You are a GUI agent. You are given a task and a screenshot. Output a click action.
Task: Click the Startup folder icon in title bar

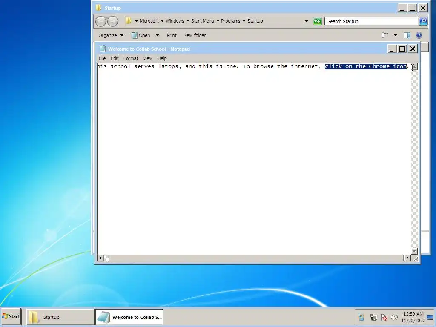[98, 8]
